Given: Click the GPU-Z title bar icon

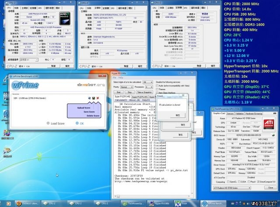Looking at the screenshot, I should [x=213, y=109].
